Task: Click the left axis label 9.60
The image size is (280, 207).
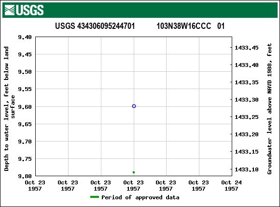Action: [25, 107]
